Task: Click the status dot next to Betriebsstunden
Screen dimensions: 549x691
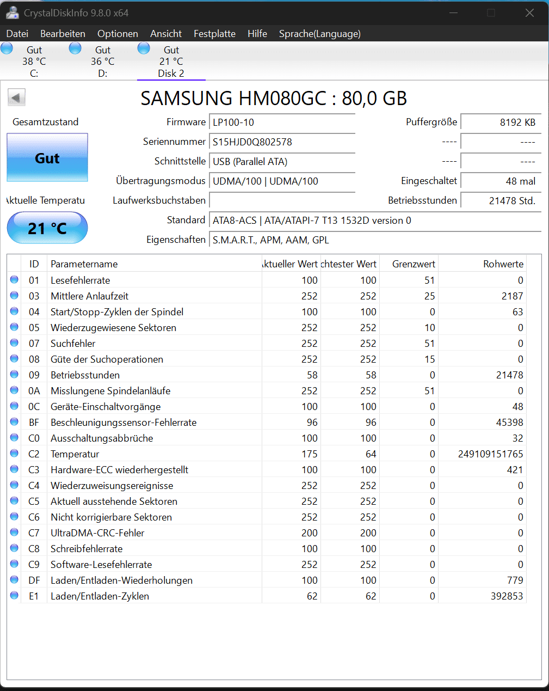Action: click(x=14, y=374)
